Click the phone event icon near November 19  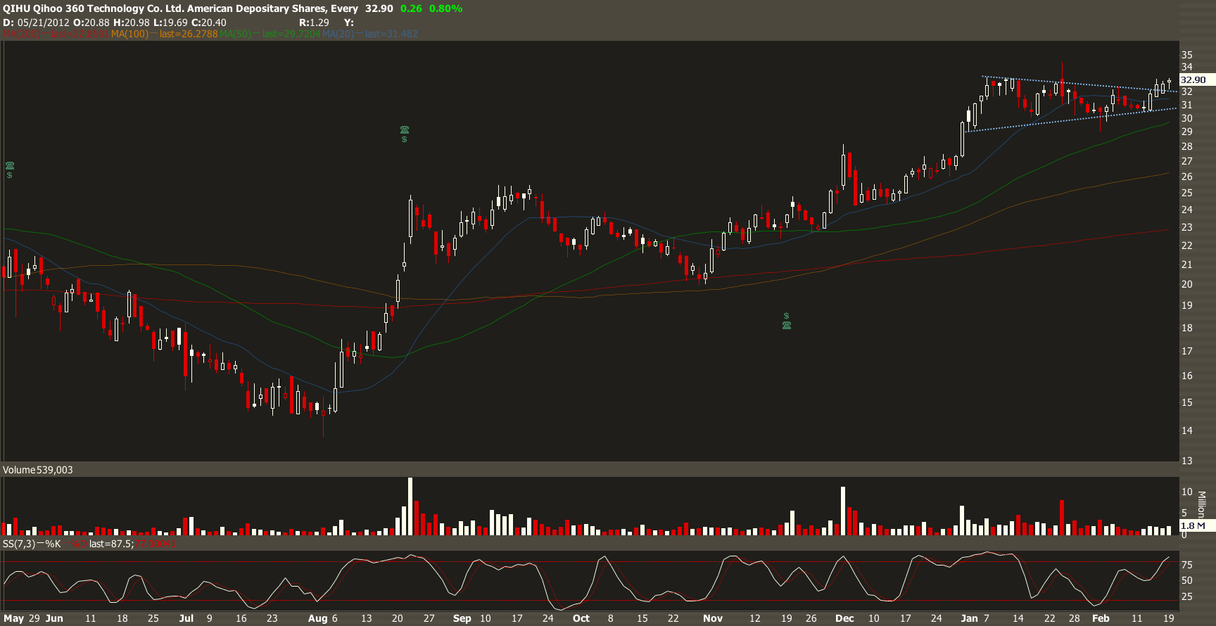[x=786, y=325]
